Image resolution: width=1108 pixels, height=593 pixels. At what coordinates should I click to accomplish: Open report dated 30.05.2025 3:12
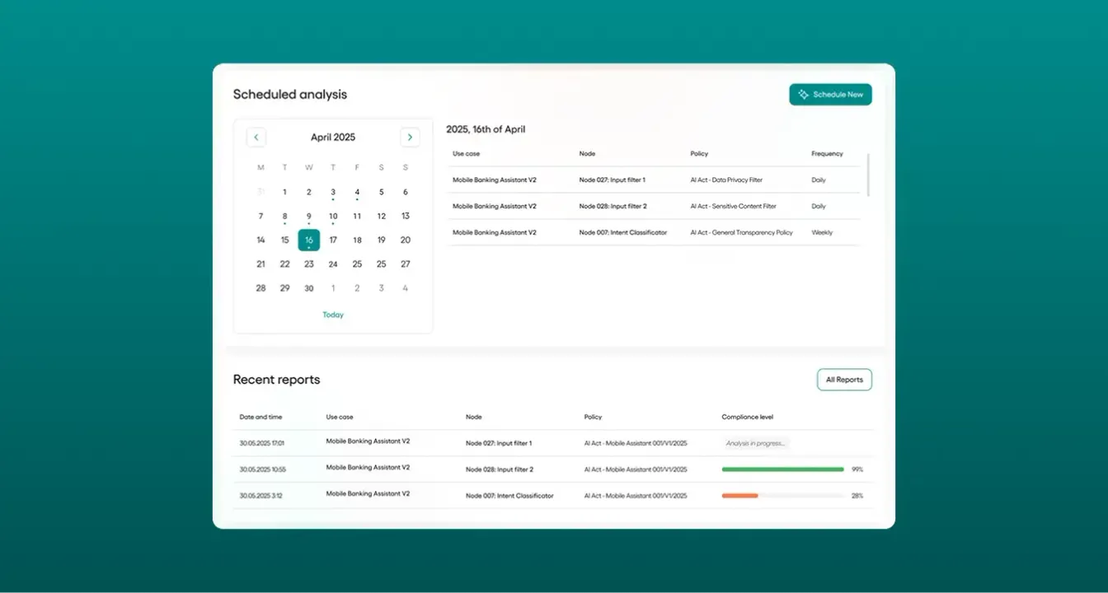pos(553,496)
